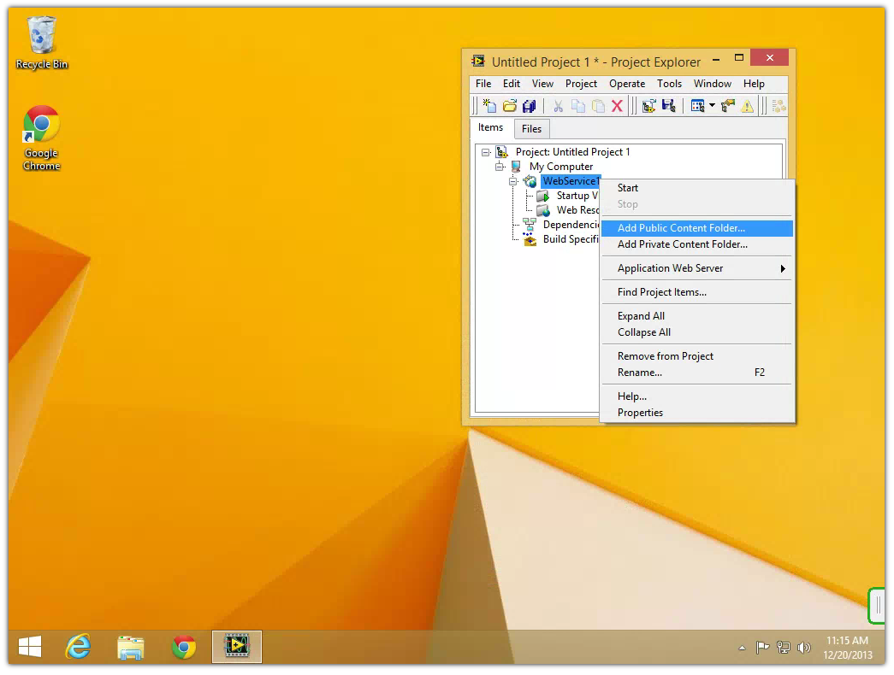
Task: Collapse the My Computer tree node
Action: pyautogui.click(x=500, y=167)
